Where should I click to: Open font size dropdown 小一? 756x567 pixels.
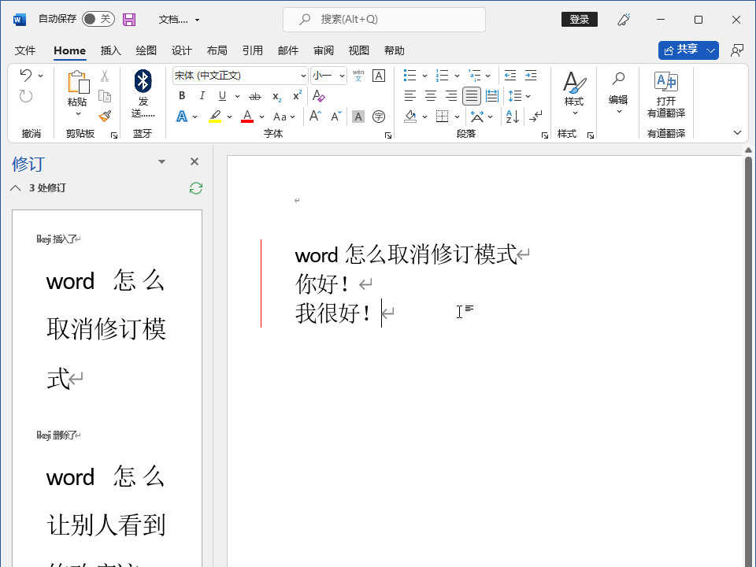tap(342, 76)
